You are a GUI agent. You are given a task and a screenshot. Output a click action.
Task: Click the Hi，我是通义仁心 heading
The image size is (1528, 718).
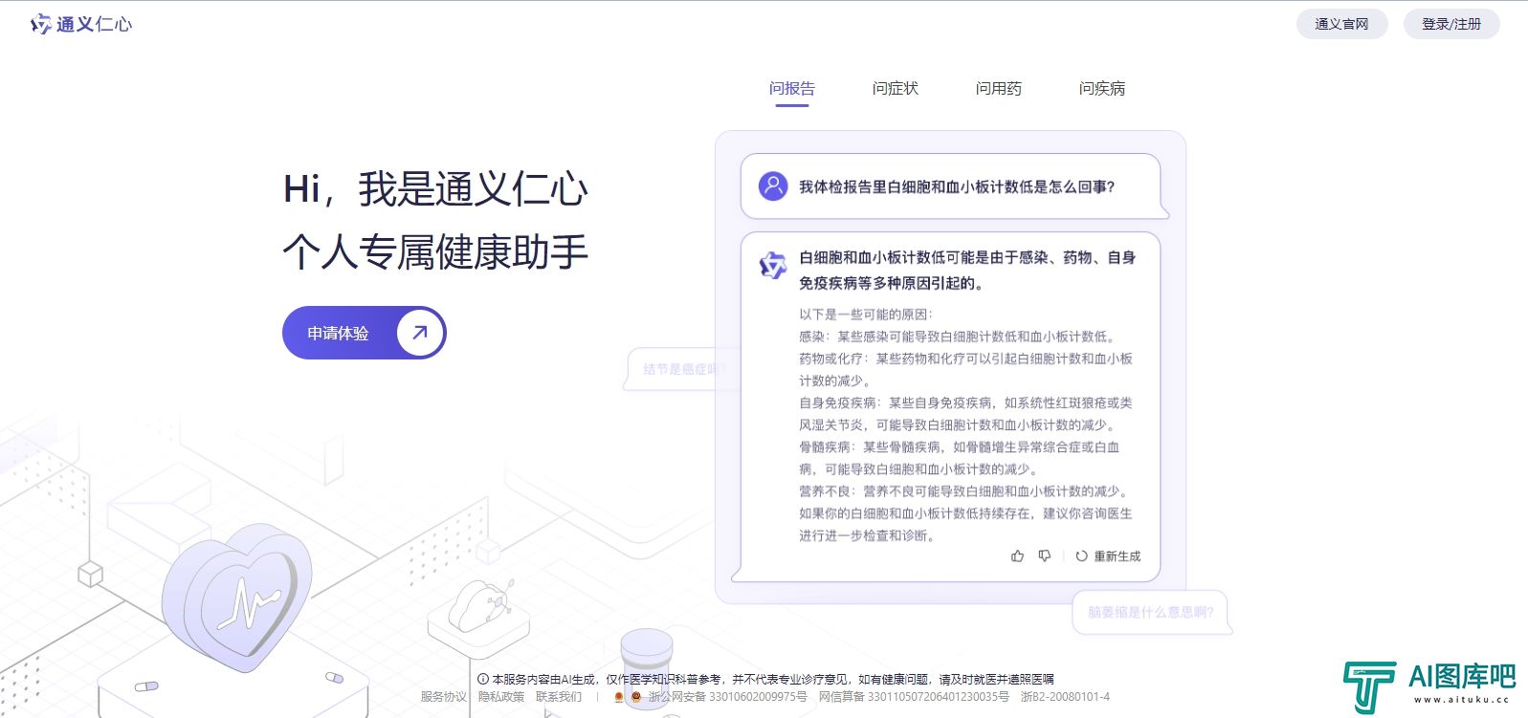coord(435,189)
